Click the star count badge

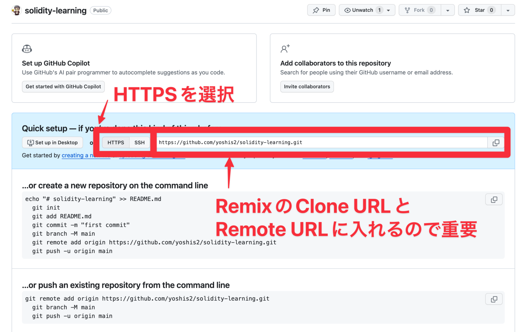(x=491, y=10)
